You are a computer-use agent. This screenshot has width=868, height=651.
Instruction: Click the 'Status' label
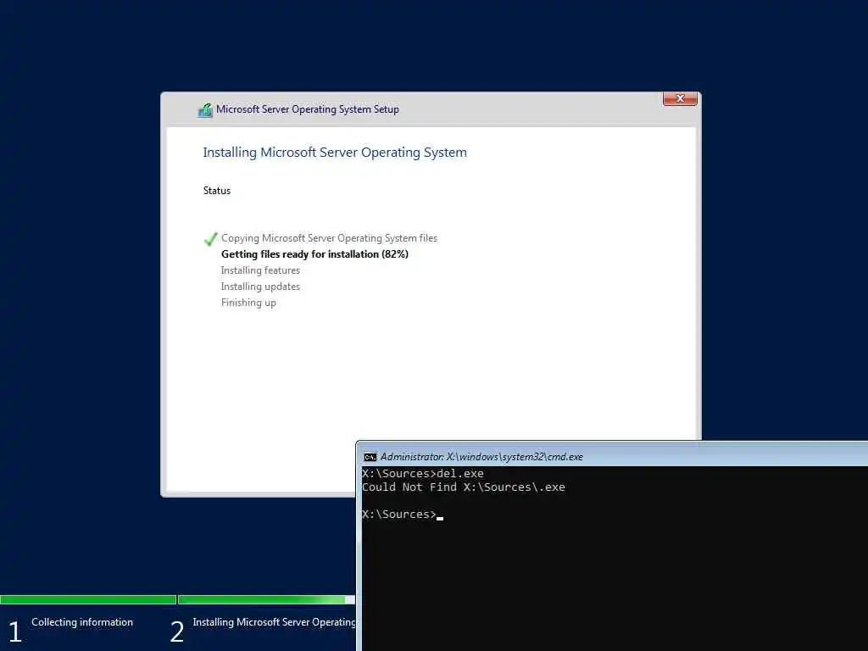[x=216, y=191]
